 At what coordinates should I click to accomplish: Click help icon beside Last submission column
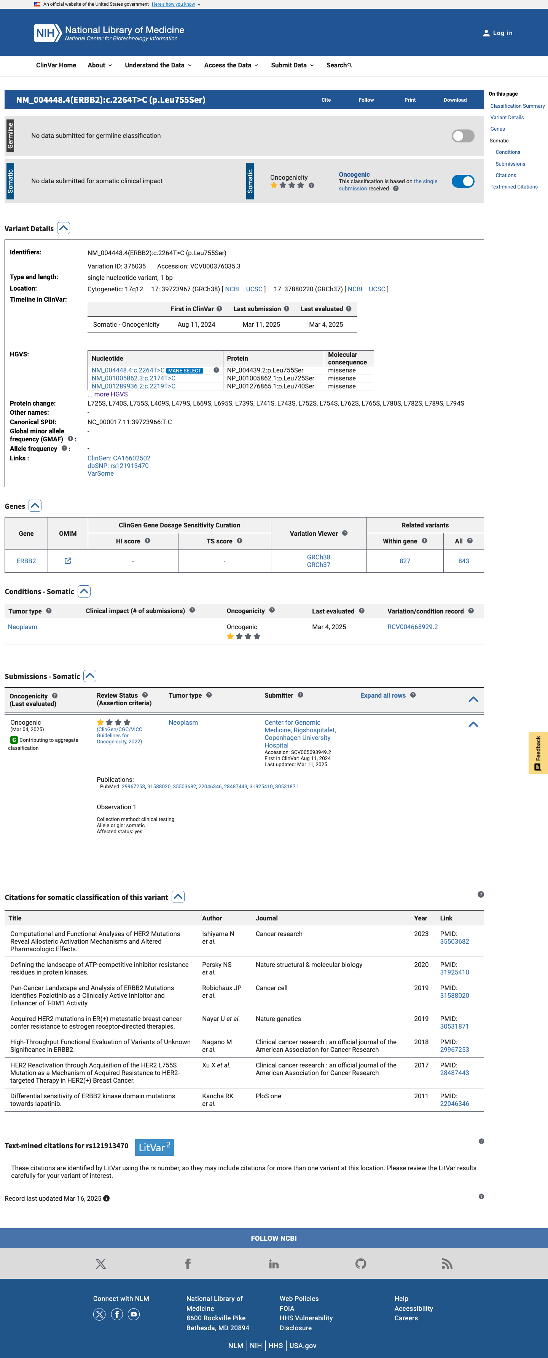tap(287, 309)
